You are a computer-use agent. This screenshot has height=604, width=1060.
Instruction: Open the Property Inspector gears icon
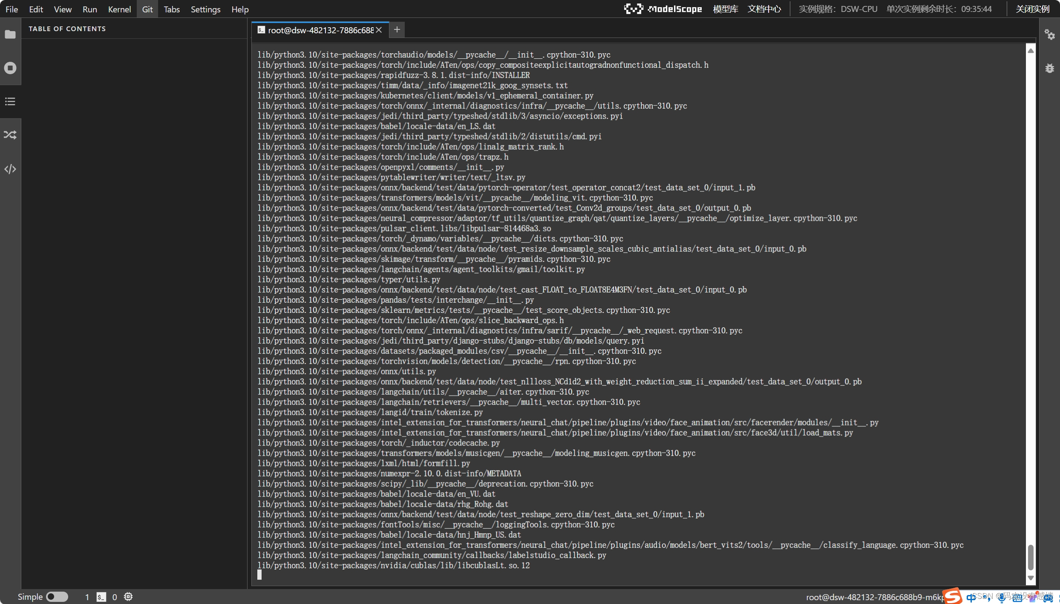(x=1050, y=35)
